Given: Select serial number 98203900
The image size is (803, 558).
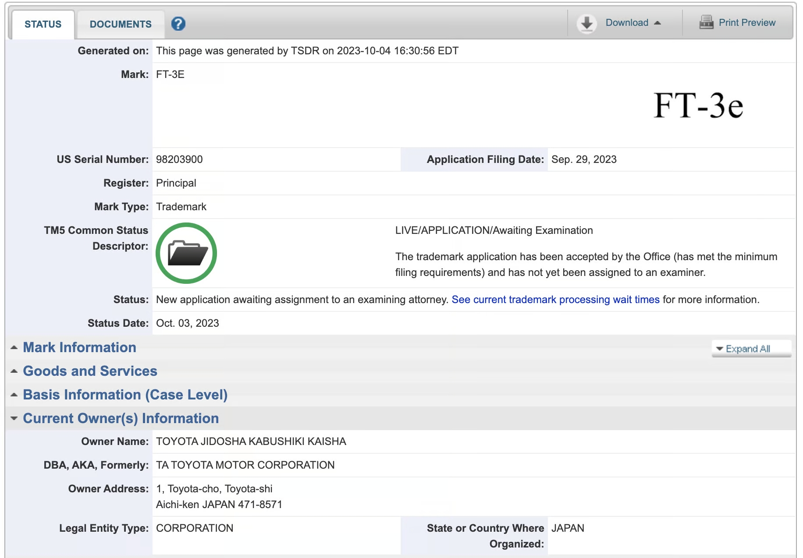Looking at the screenshot, I should pyautogui.click(x=179, y=159).
